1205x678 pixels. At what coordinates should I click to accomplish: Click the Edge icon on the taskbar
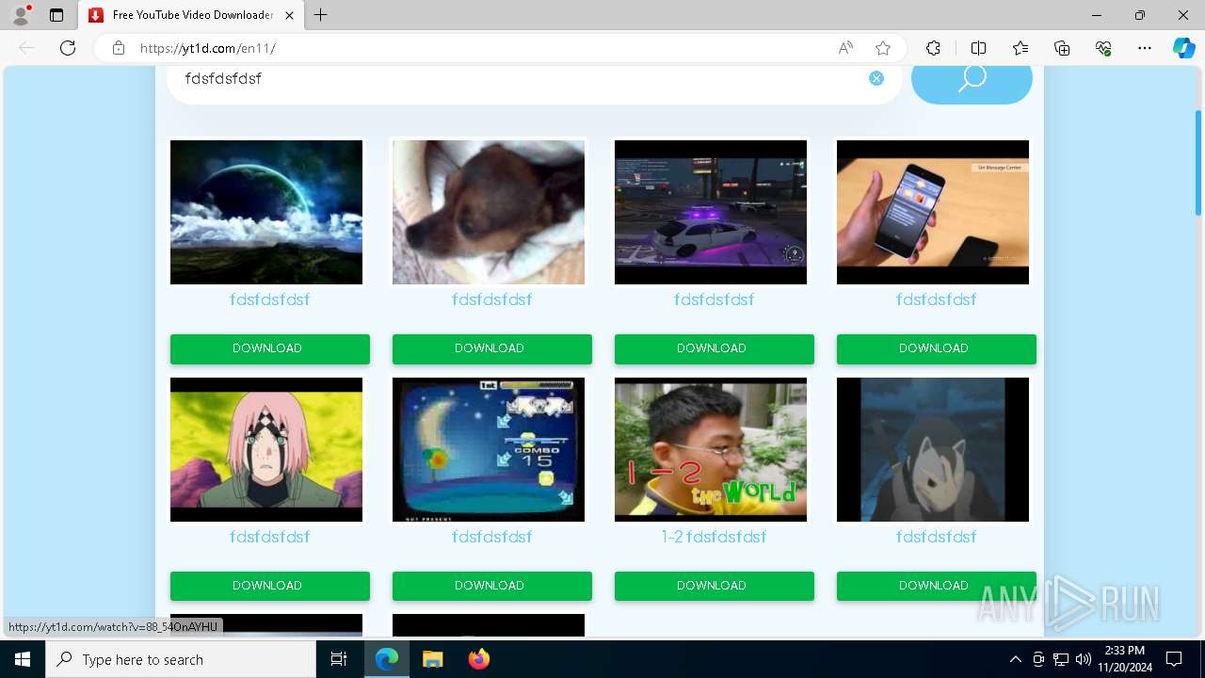point(387,659)
